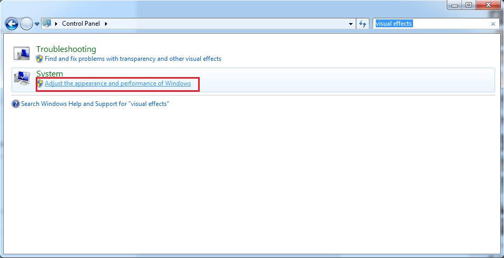Screen dimensions: 504x258
Task: Open the address bar history dropdown
Action: [x=351, y=24]
